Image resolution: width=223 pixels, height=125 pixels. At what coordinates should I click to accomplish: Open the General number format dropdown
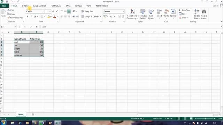[x=123, y=11]
